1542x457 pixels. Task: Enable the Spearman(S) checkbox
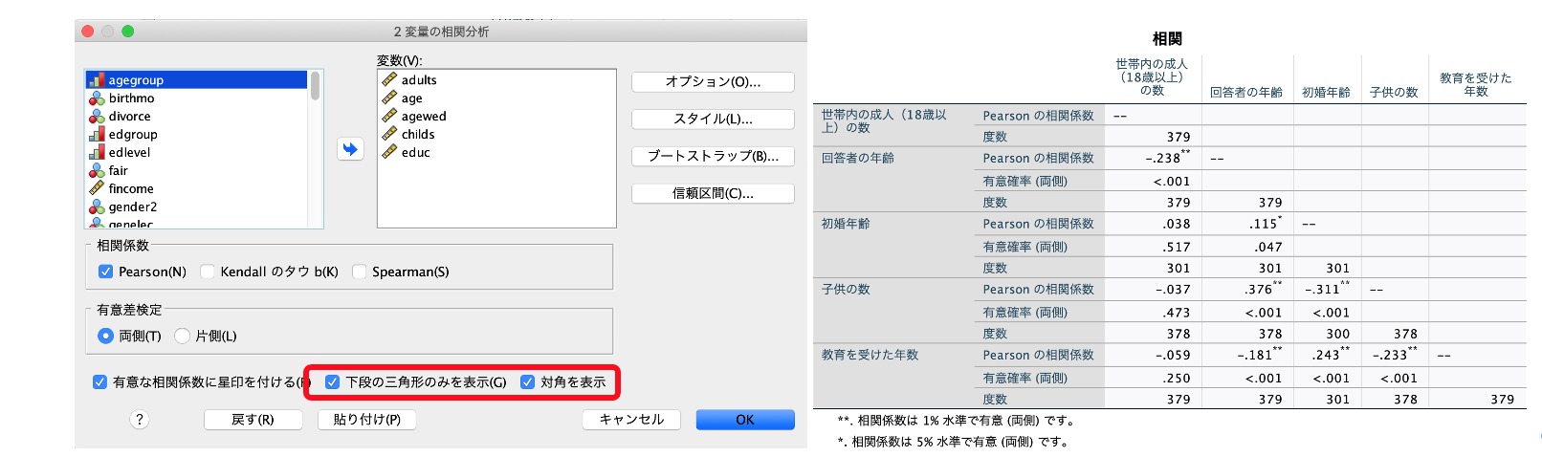pyautogui.click(x=359, y=272)
